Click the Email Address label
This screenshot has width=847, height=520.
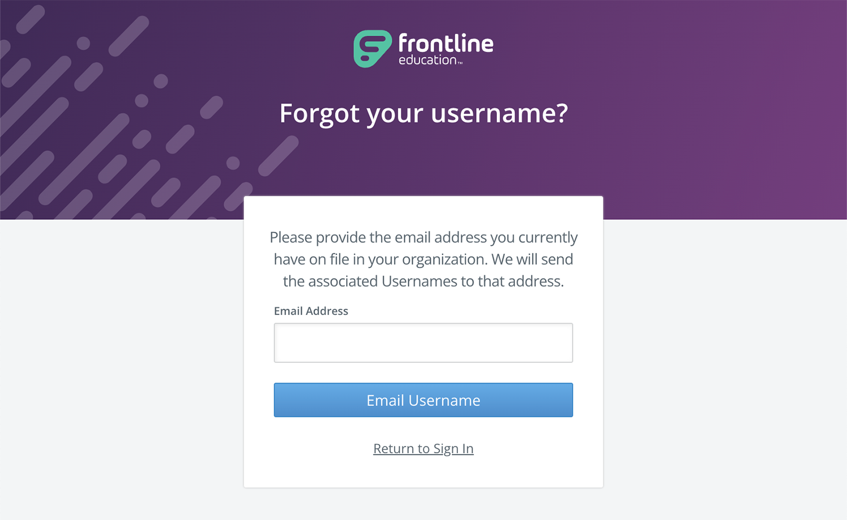click(311, 311)
